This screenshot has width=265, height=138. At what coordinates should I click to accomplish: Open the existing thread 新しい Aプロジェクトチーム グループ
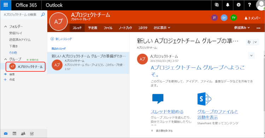(x=88, y=63)
